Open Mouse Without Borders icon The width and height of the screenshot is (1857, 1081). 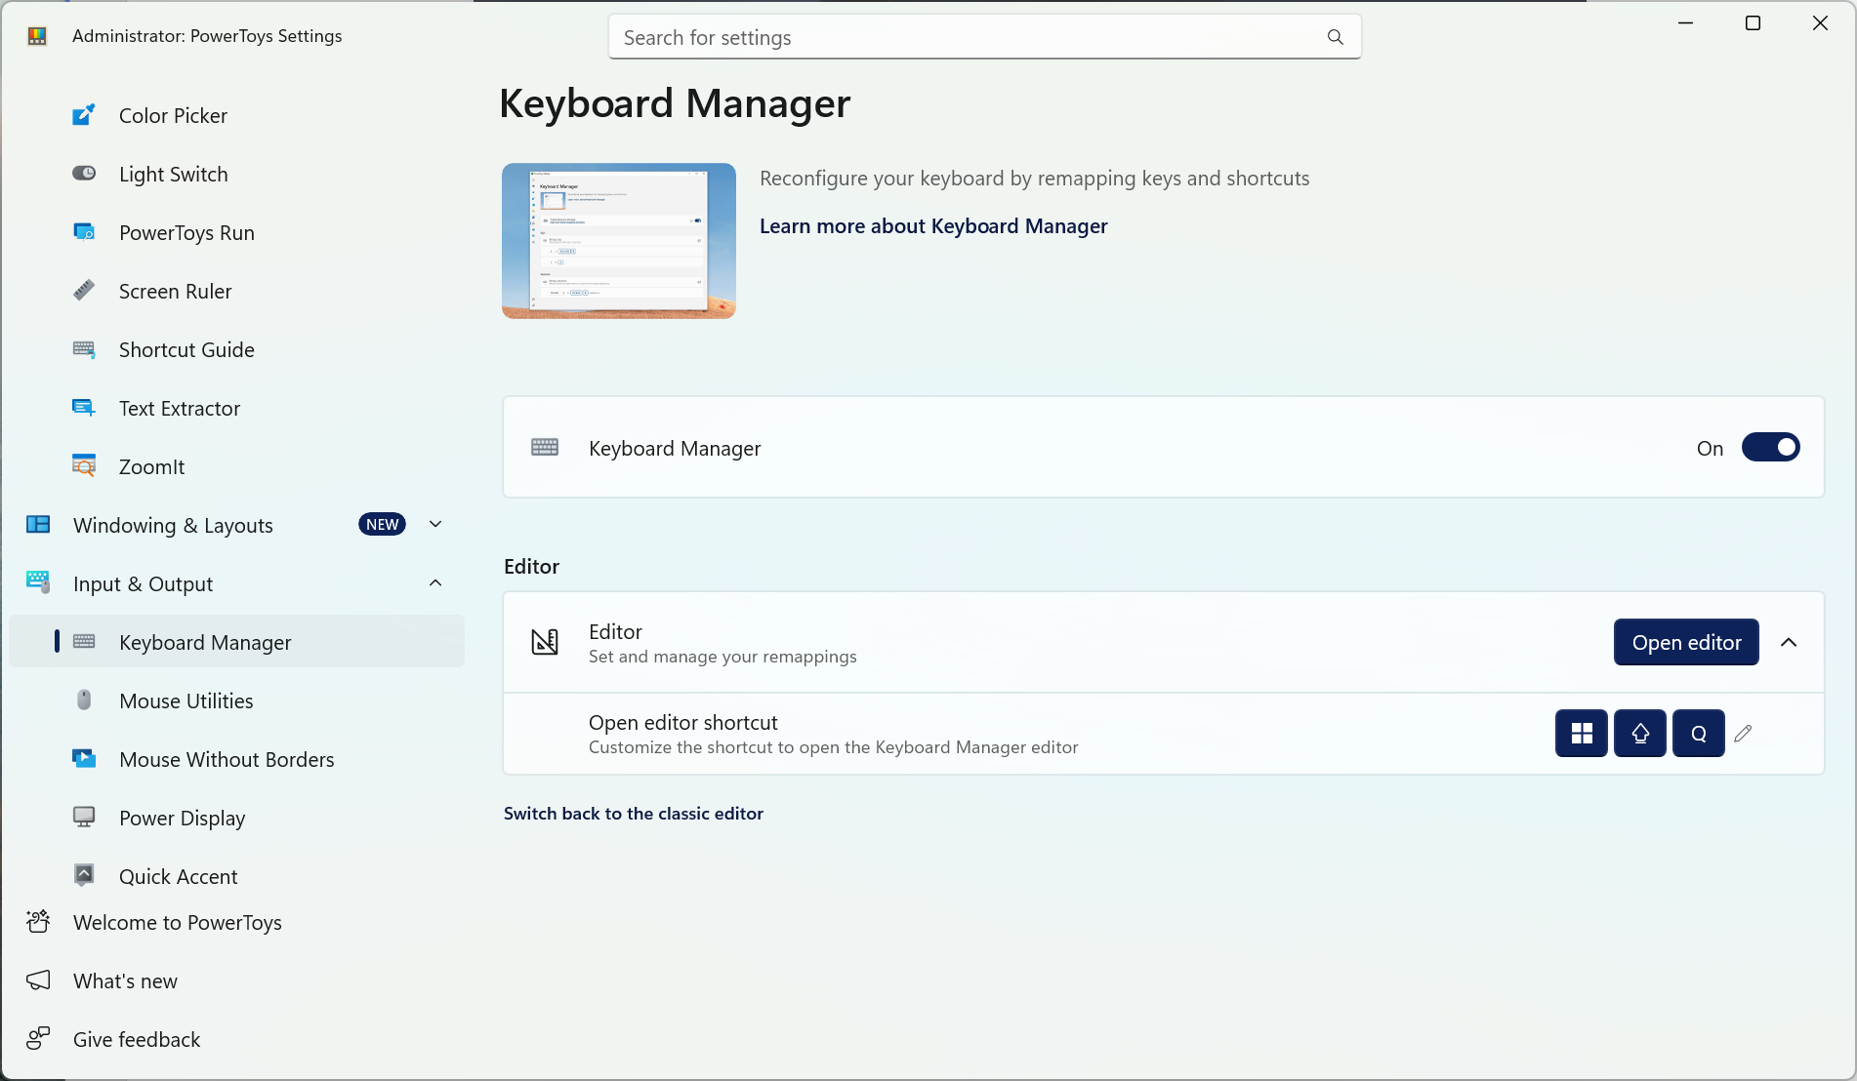[x=84, y=759]
